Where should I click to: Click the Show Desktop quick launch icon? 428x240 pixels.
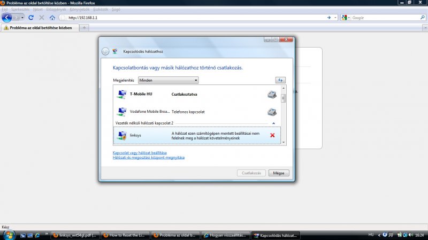23,235
